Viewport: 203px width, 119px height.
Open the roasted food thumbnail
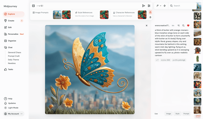pyautogui.click(x=197, y=42)
